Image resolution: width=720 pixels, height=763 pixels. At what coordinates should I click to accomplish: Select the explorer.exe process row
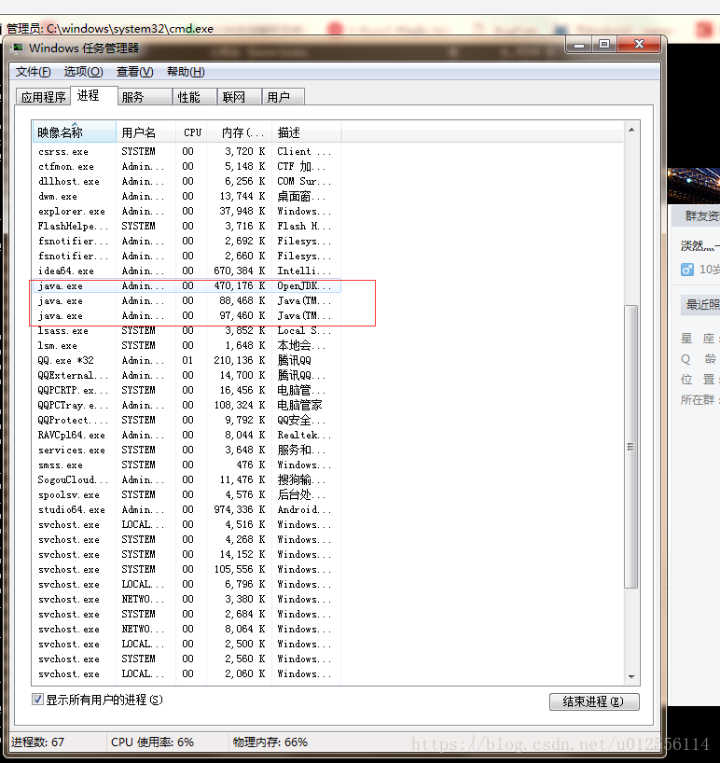187,211
